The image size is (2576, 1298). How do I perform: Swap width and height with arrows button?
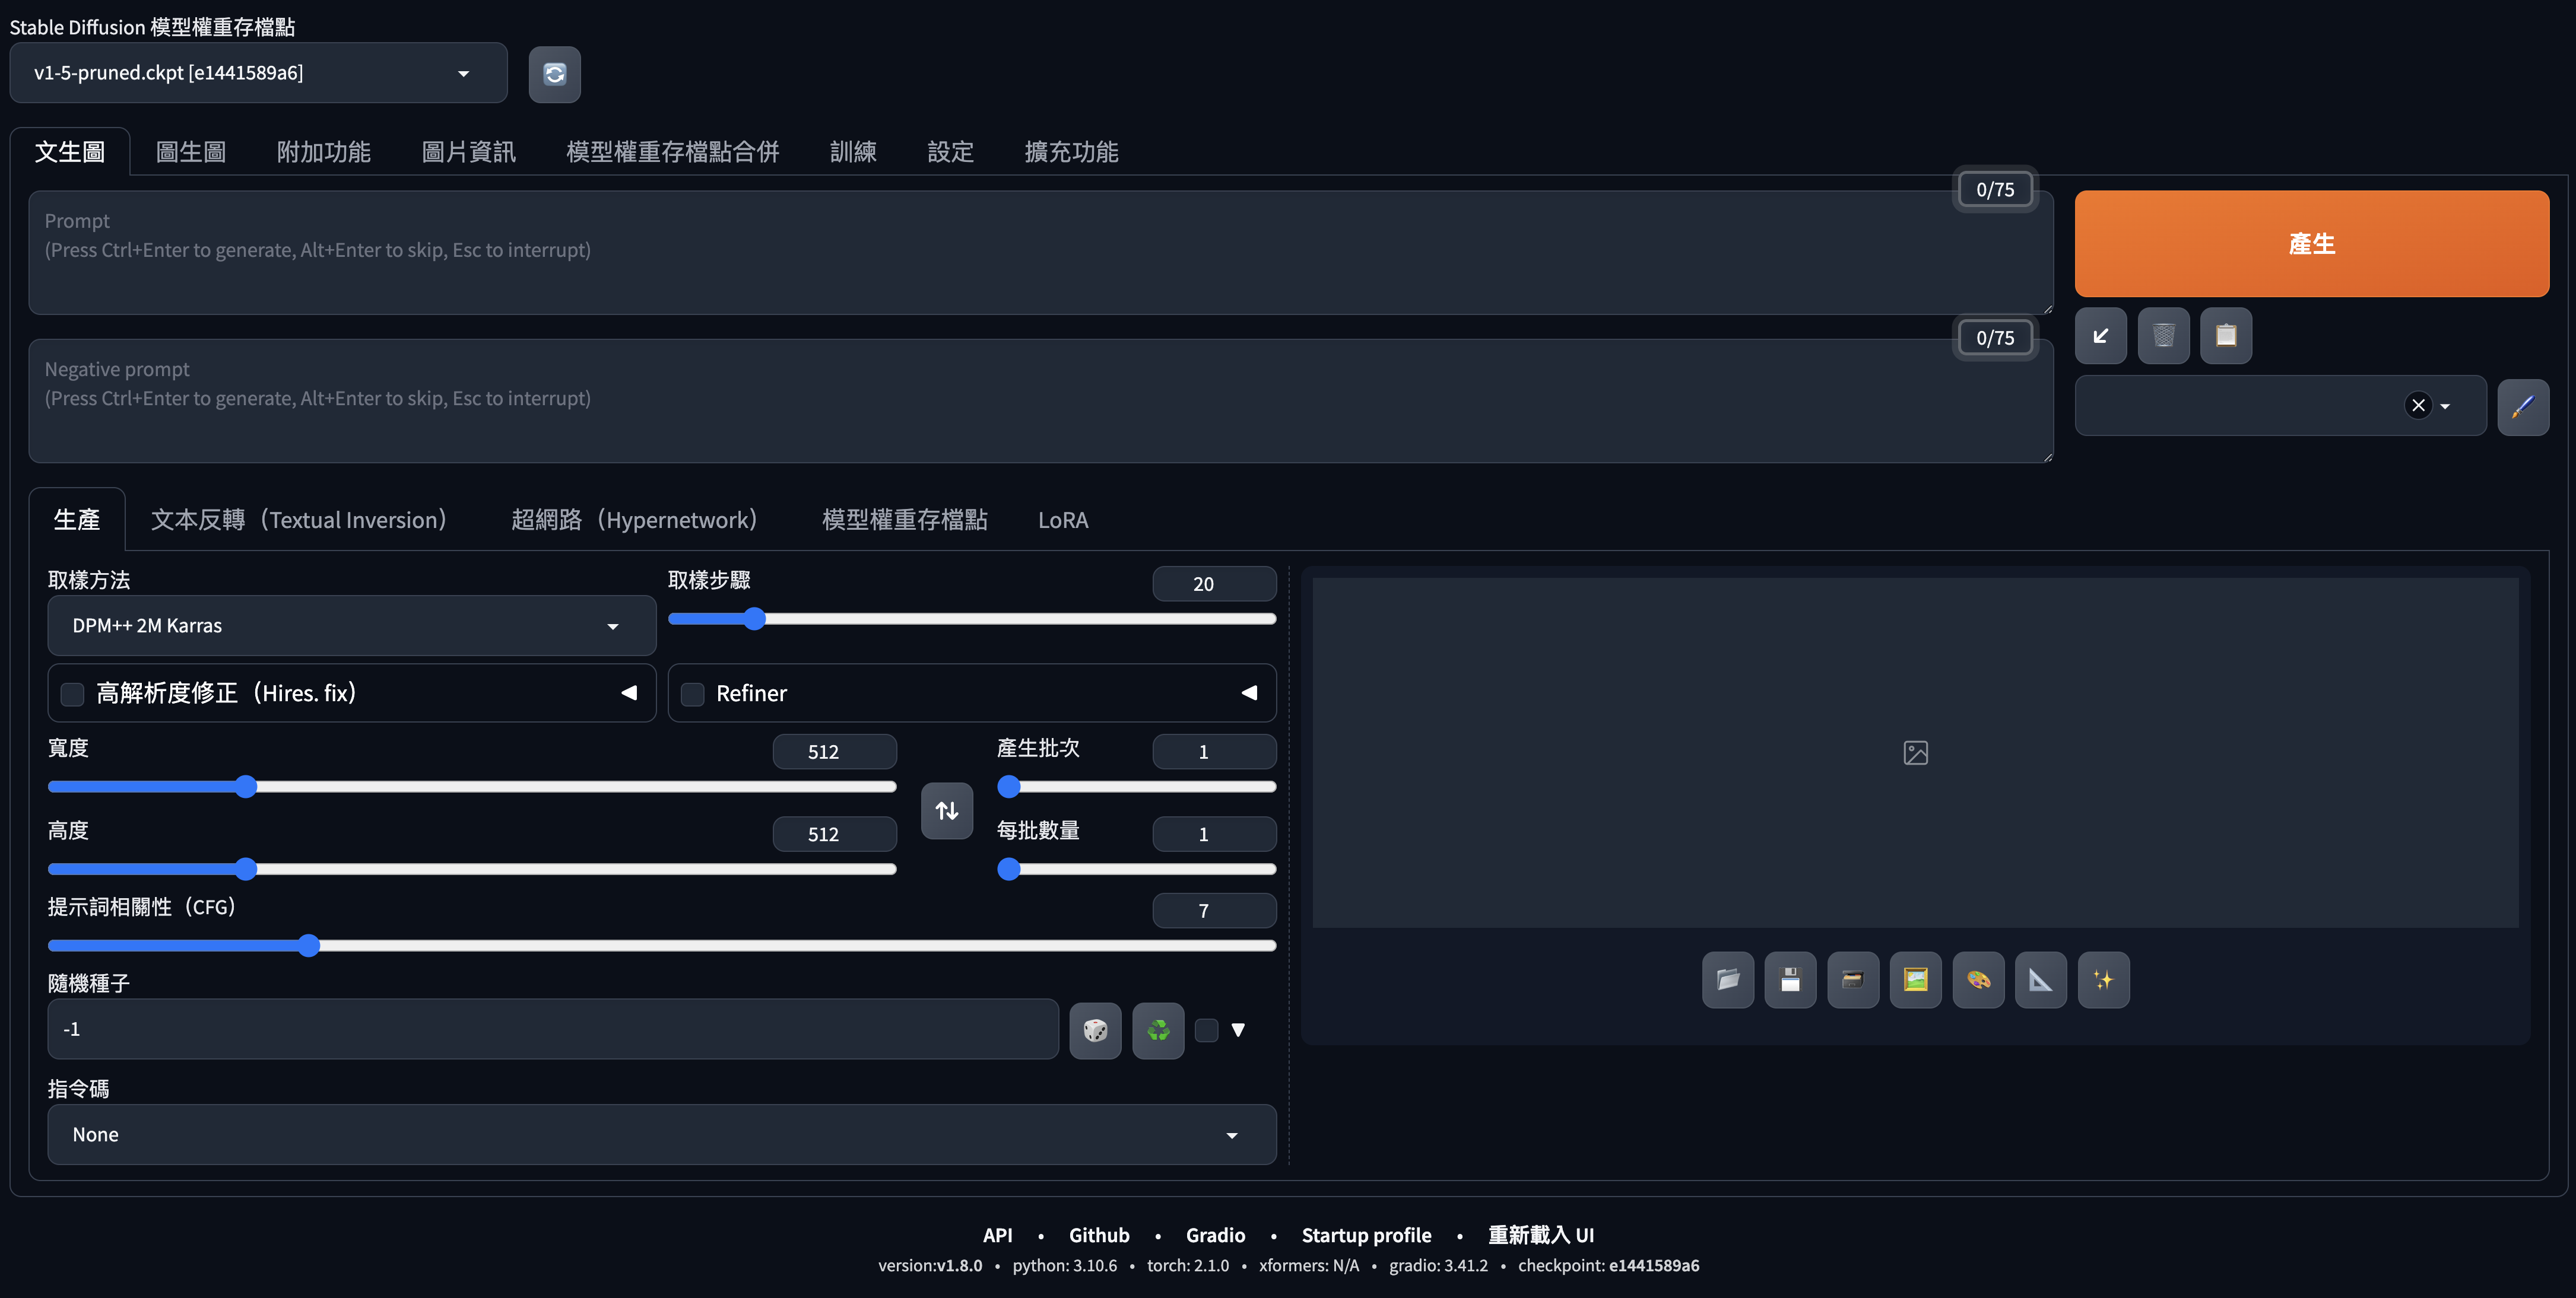click(946, 810)
